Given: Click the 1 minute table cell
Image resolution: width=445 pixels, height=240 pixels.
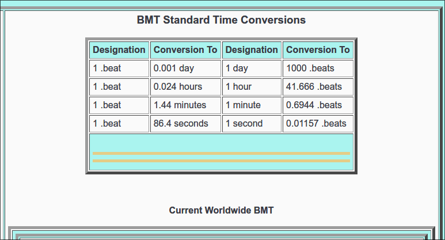Looking at the screenshot, I should (x=252, y=105).
